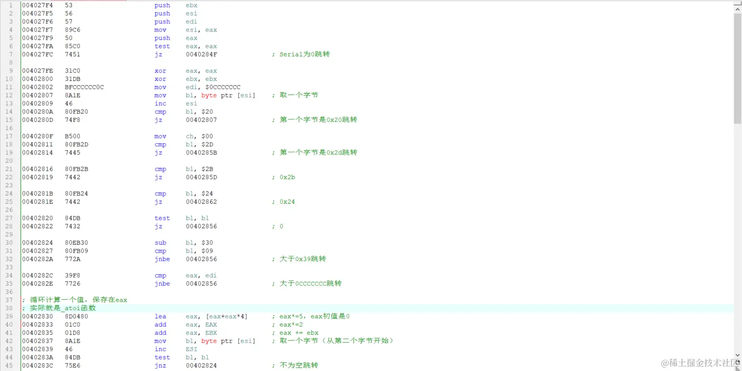Click jump target 00402862
The width and height of the screenshot is (742, 371).
201,202
